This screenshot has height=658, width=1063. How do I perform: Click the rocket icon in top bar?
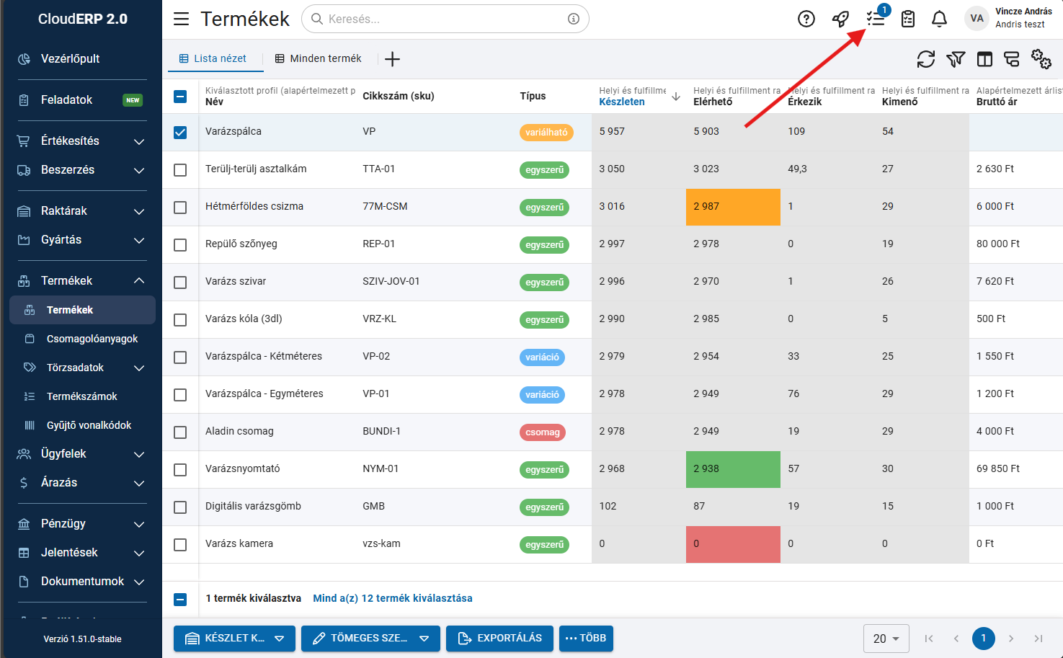pos(840,19)
